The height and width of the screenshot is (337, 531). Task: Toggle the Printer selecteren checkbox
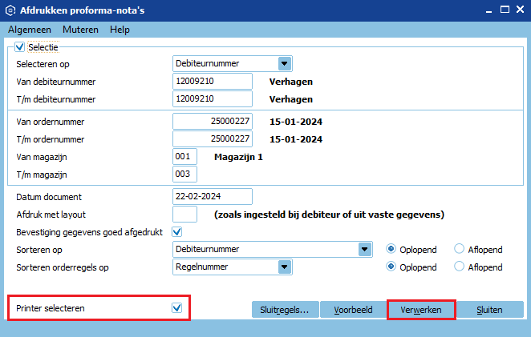coord(176,308)
